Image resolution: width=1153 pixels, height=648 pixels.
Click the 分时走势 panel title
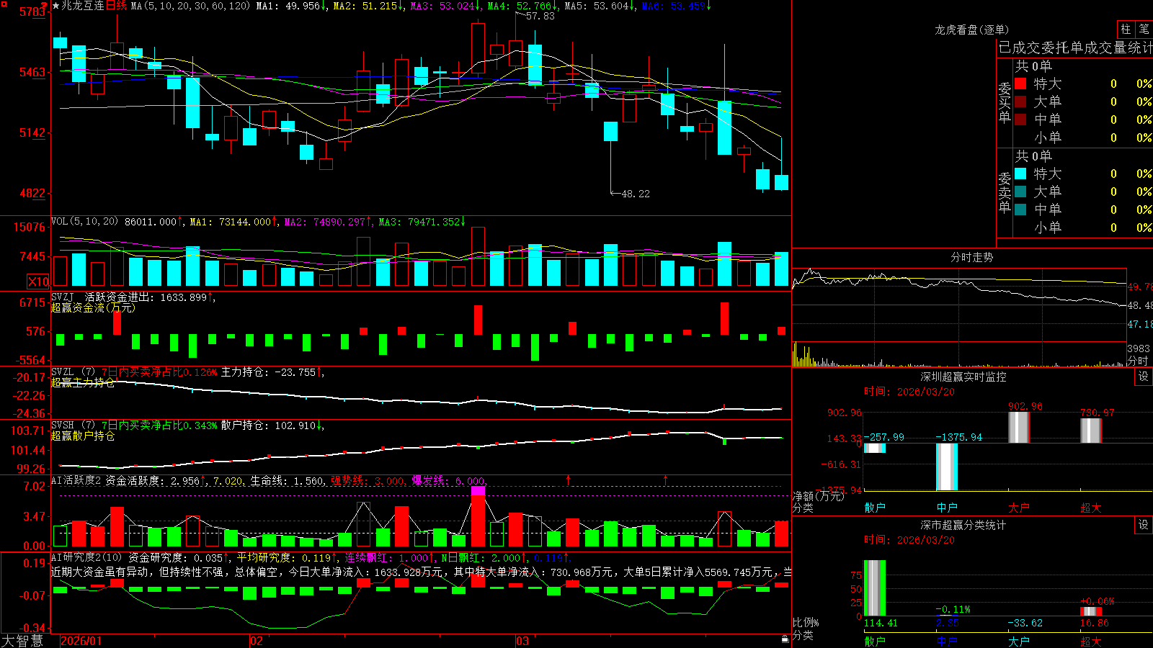[971, 257]
